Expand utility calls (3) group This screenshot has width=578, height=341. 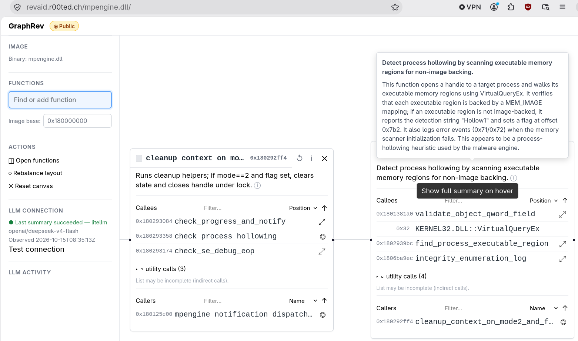[x=161, y=269]
